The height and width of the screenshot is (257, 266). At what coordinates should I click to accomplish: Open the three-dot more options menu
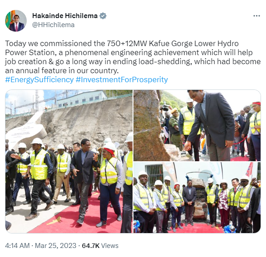[256, 16]
